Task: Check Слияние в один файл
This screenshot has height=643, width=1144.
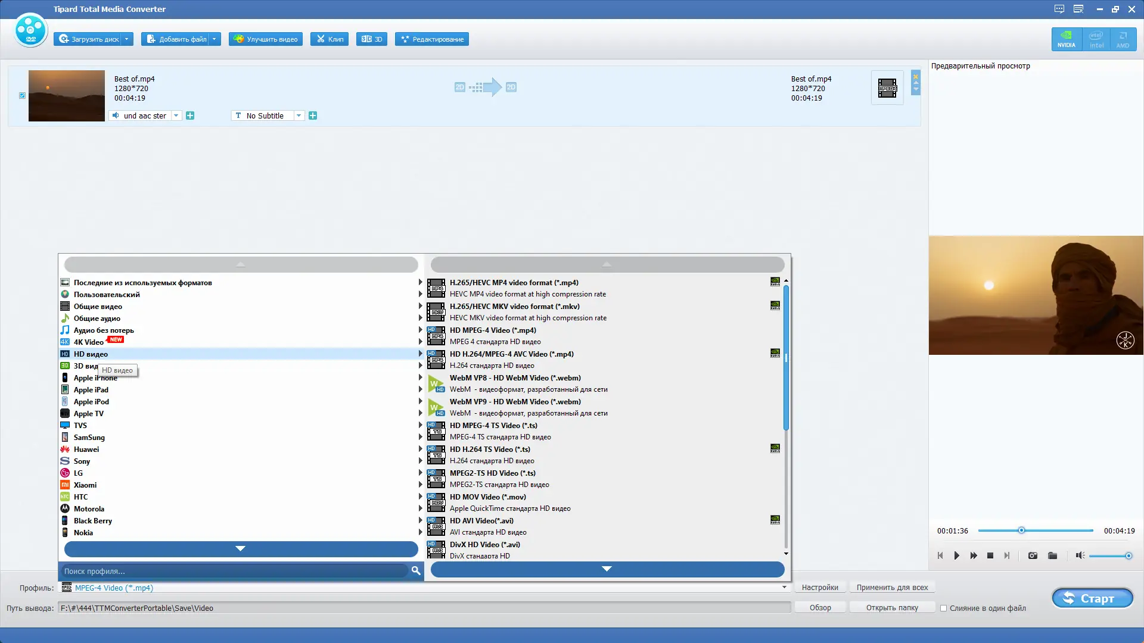Action: (x=944, y=608)
